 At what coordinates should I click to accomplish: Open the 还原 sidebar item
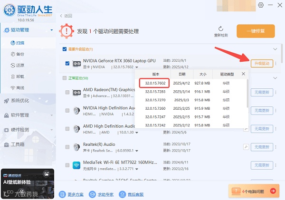[x=18, y=65]
